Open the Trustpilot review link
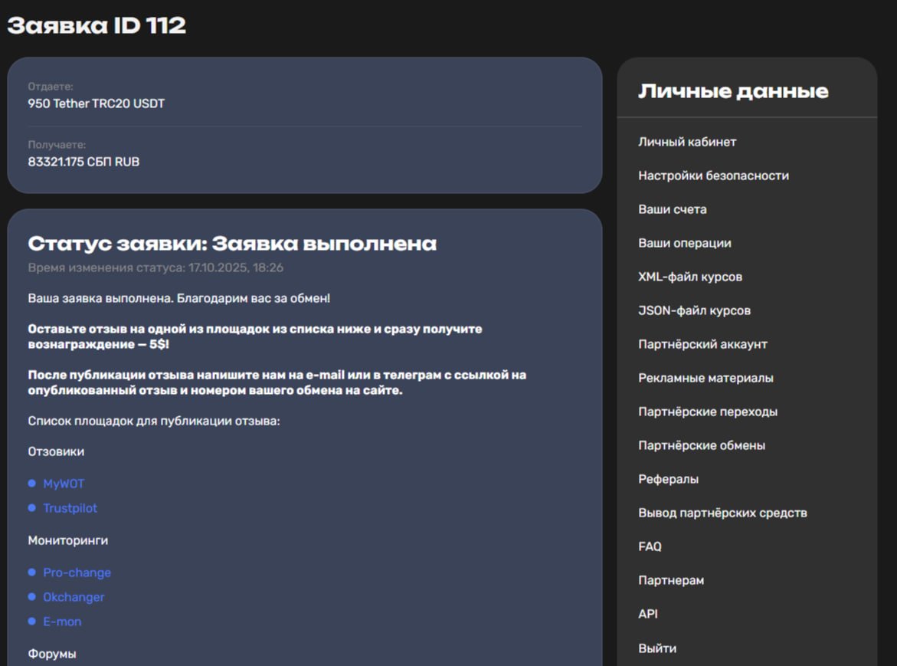Screen dimensions: 897x666 point(70,508)
